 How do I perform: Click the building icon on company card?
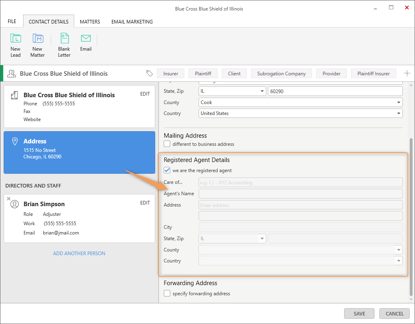point(15,95)
